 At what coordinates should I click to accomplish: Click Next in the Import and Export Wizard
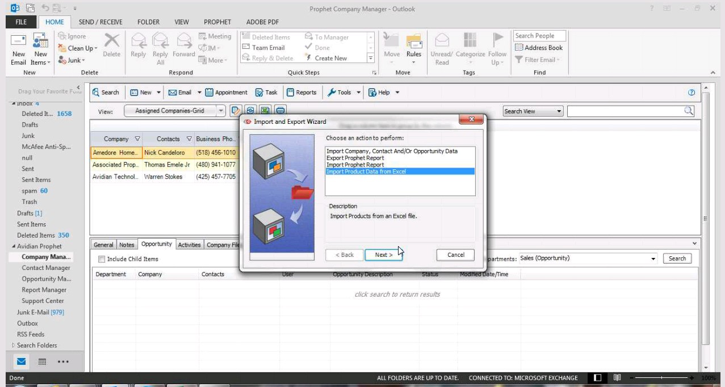(x=384, y=255)
